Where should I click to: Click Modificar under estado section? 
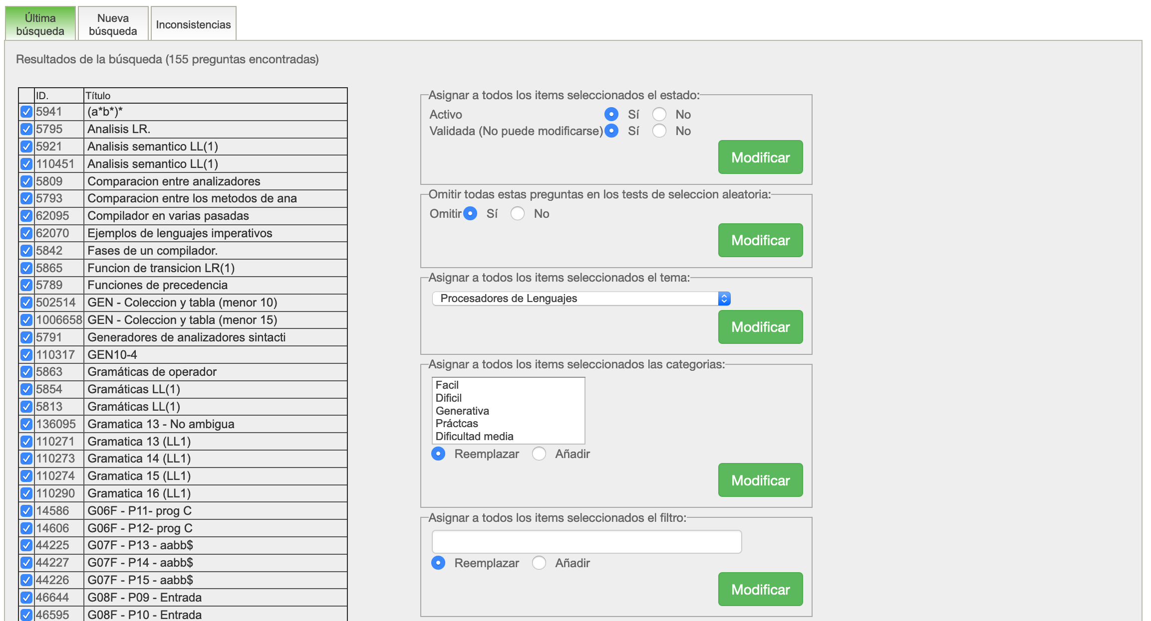click(760, 157)
